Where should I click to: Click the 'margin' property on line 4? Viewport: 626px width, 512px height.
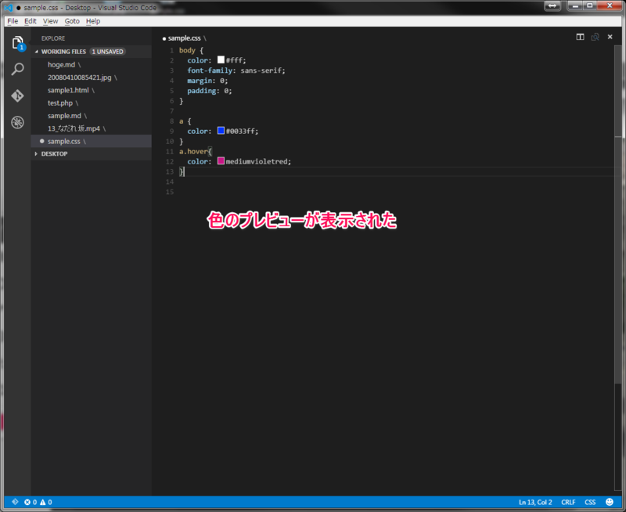point(200,81)
